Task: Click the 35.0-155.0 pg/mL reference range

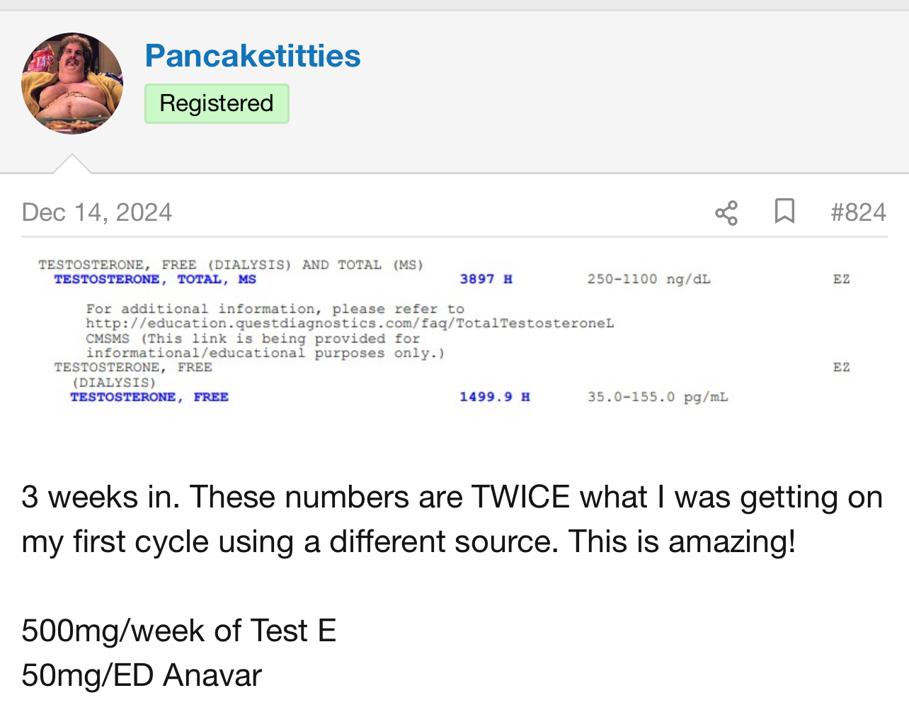Action: [x=658, y=397]
